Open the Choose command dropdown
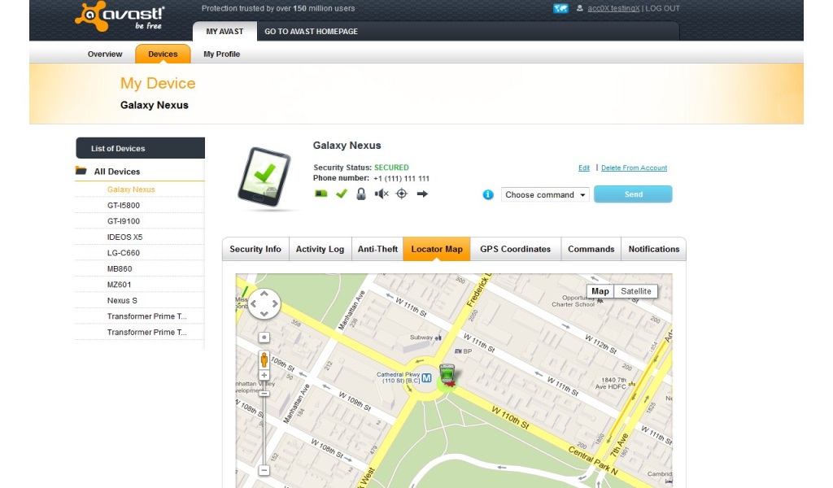The width and height of the screenshot is (833, 488). pos(544,194)
